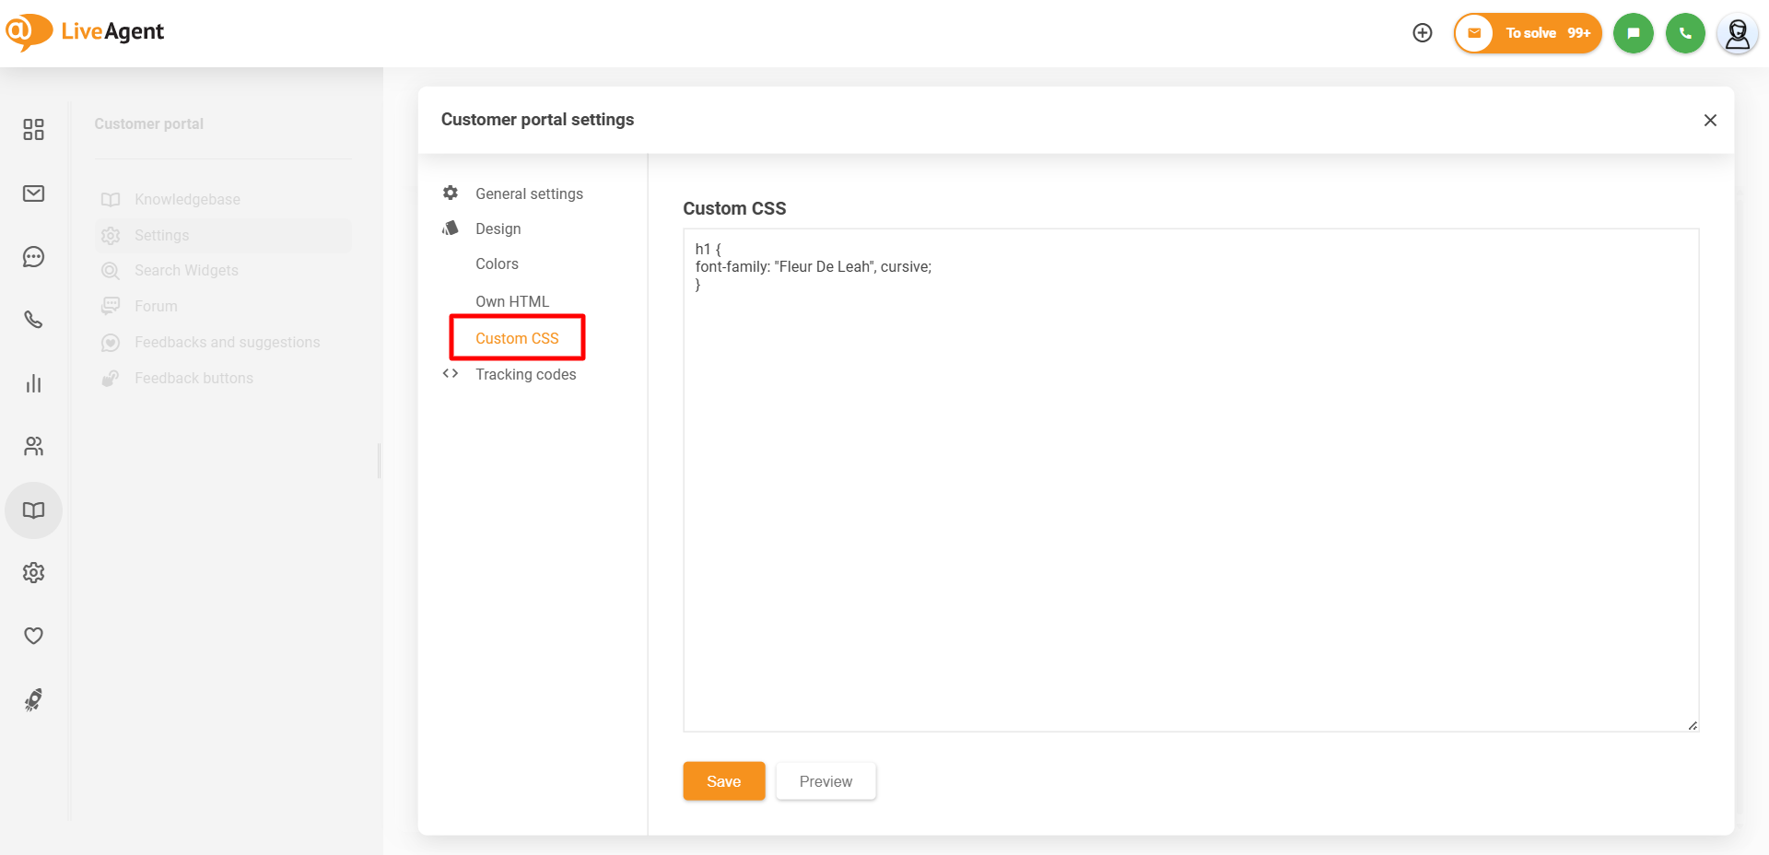This screenshot has width=1769, height=855.
Task: Open the Chats bubble icon in sidebar
Action: pos(33,257)
